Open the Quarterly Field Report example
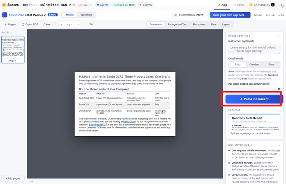286x184 pixels. tap(254, 125)
